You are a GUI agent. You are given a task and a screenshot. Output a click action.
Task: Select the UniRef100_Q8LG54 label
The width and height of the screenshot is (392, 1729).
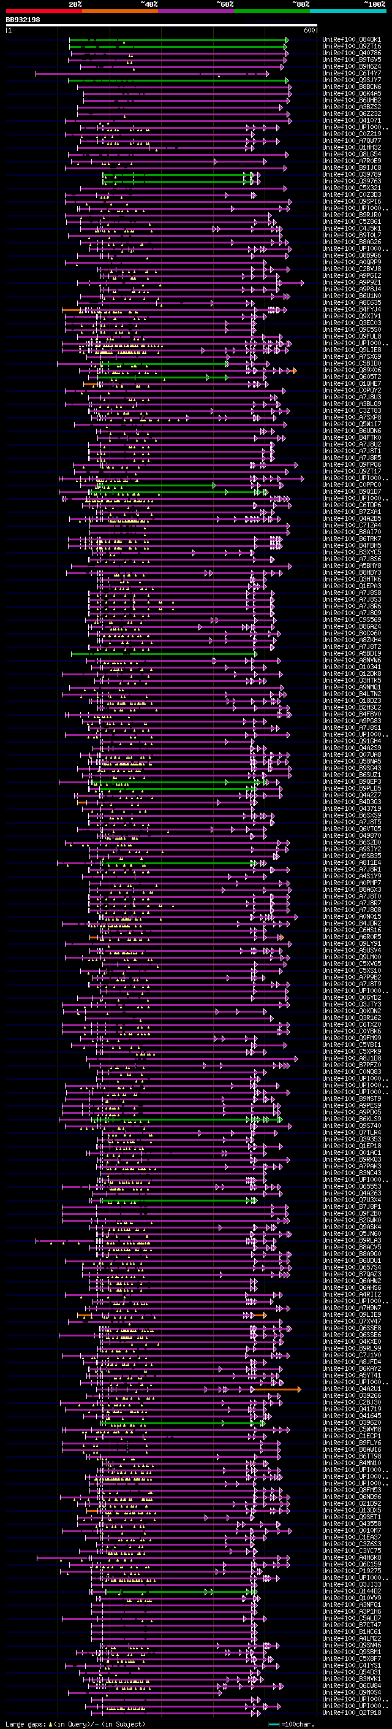[x=352, y=155]
